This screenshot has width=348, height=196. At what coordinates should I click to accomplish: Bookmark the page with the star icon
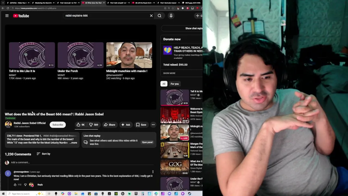(x=173, y=8)
